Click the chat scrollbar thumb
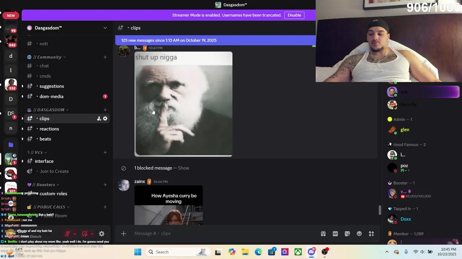Screen dimensions: 462x259 379,210
